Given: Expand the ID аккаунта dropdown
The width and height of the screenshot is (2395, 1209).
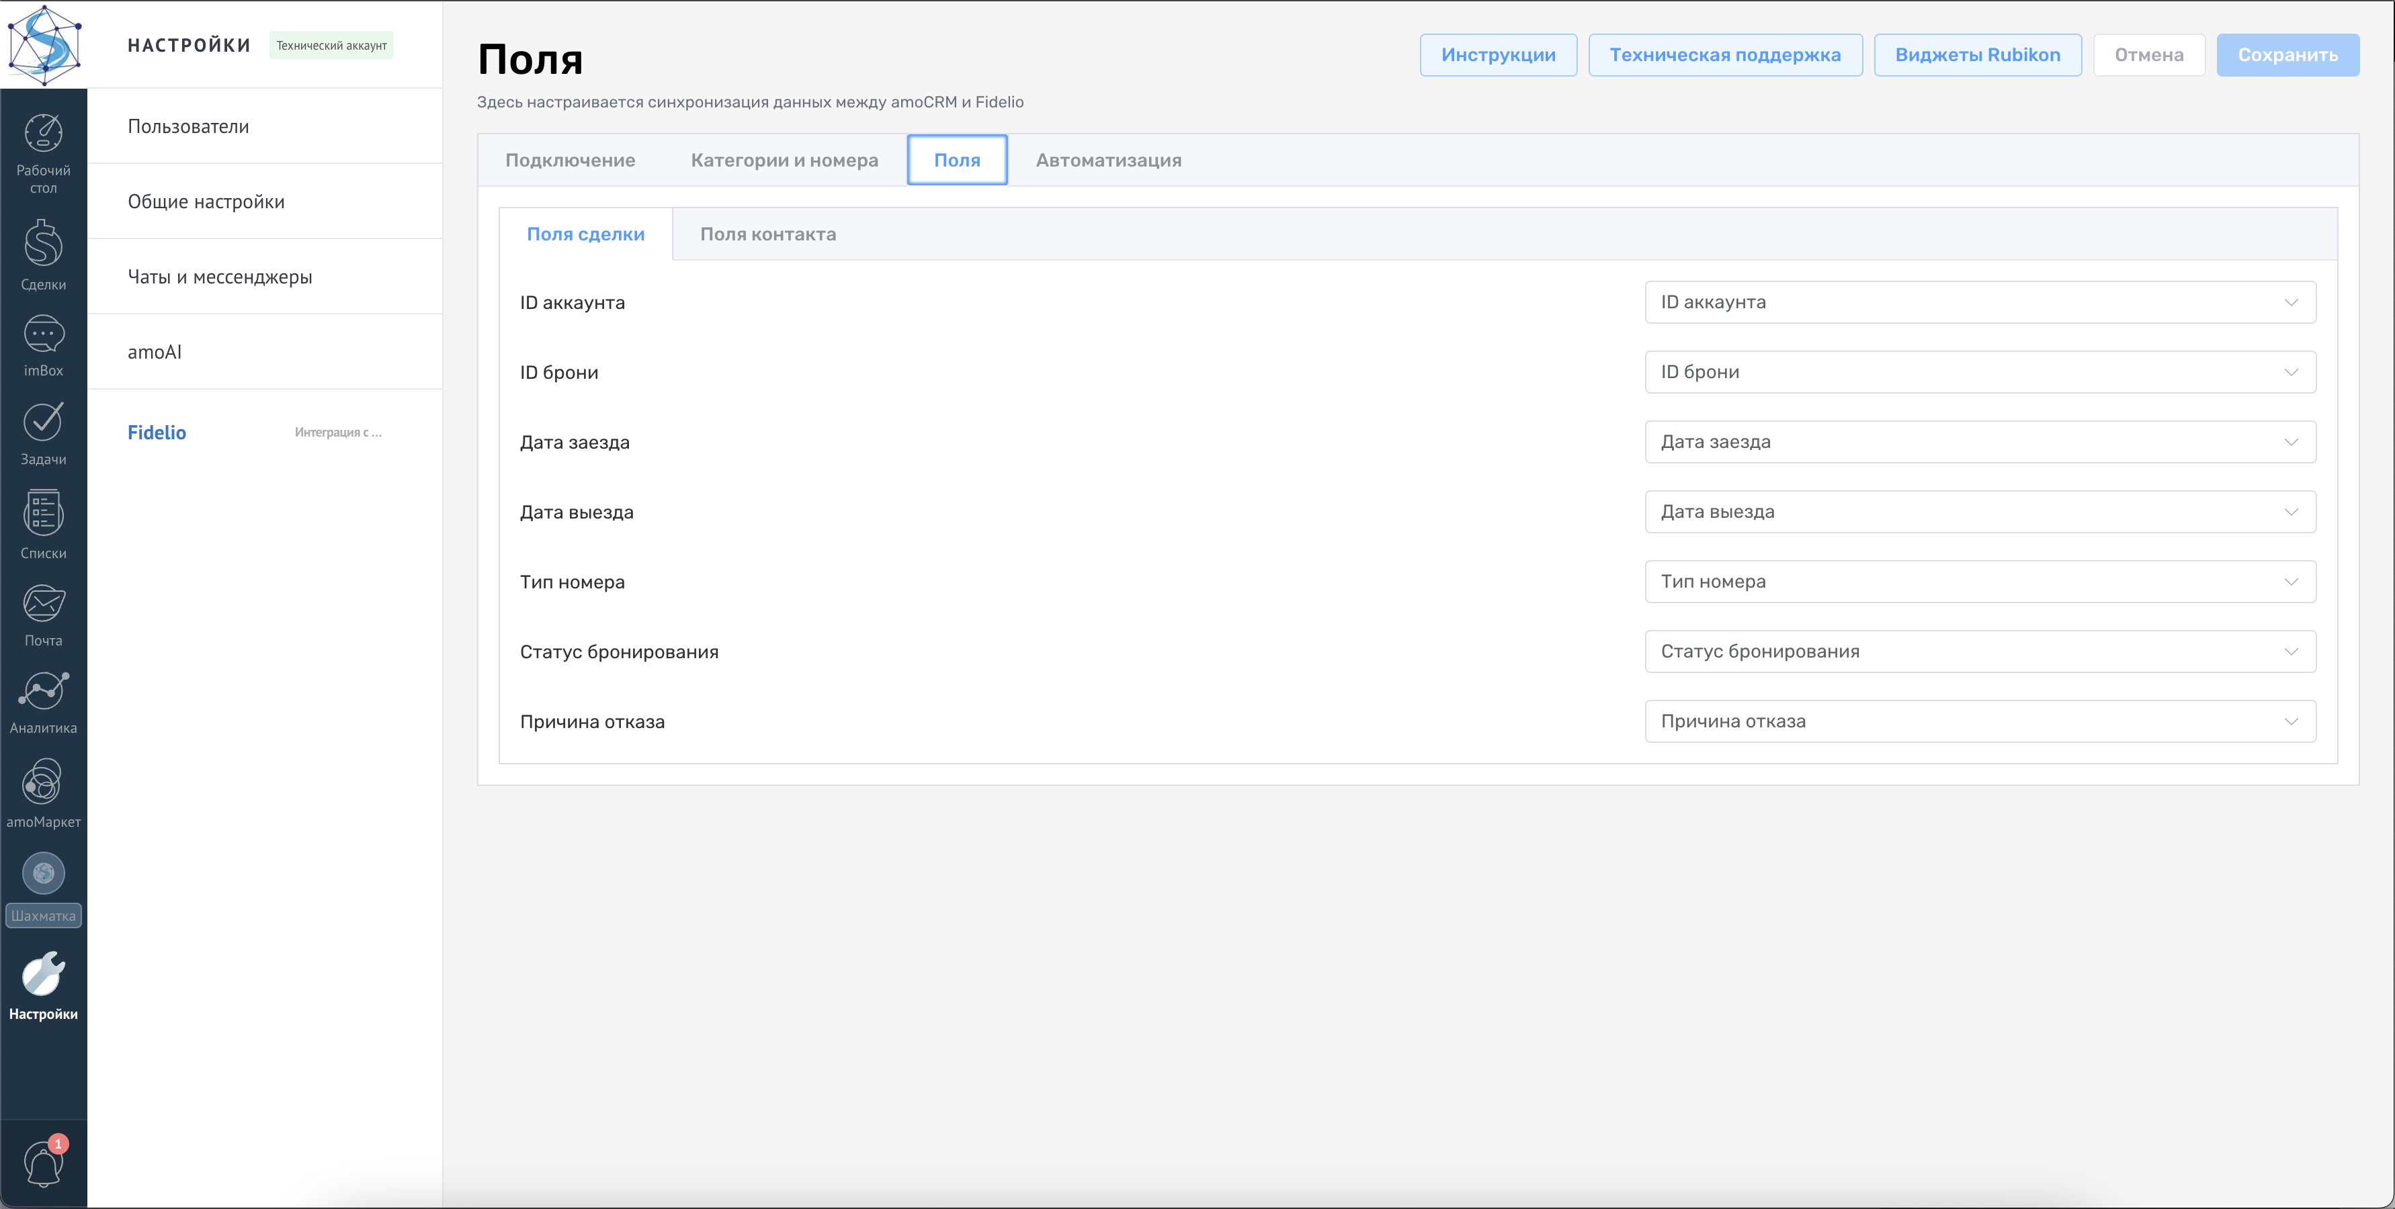Looking at the screenshot, I should pyautogui.click(x=1980, y=302).
